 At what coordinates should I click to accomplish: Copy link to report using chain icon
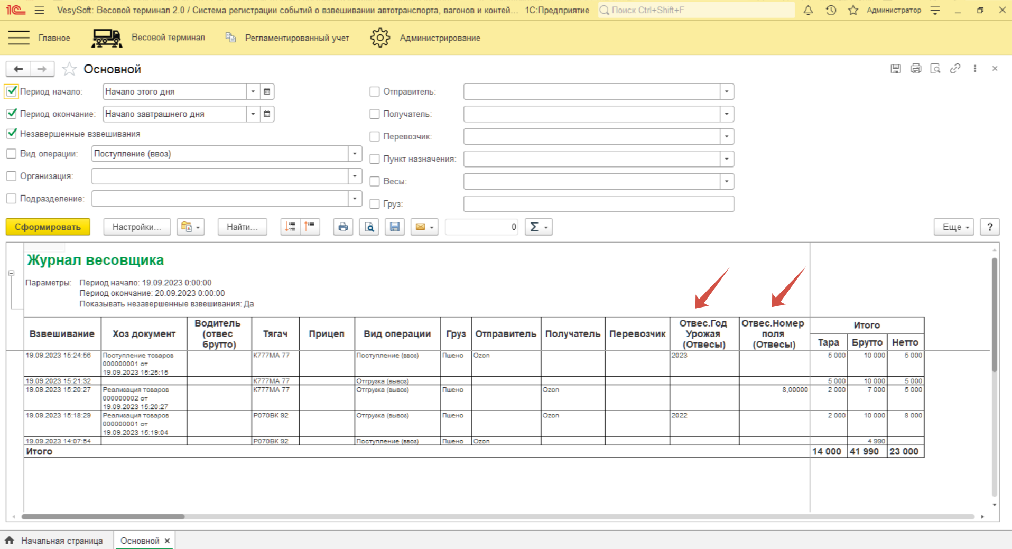point(955,69)
